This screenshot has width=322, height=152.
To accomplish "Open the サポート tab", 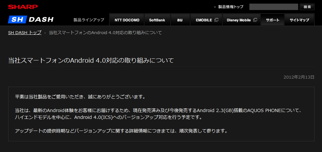I will click(x=272, y=20).
